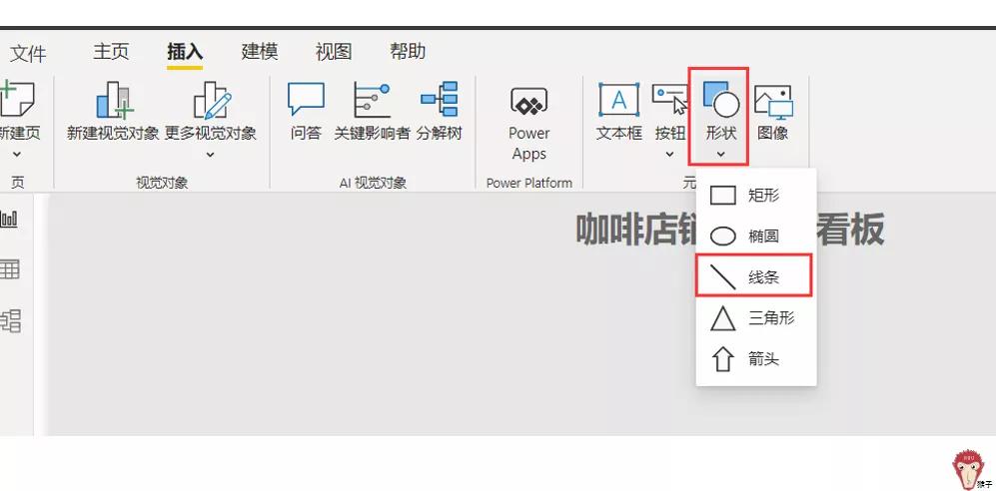Expand the 更多视觉对象 dropdown chevron
Screen dimensions: 996x491
(210, 154)
